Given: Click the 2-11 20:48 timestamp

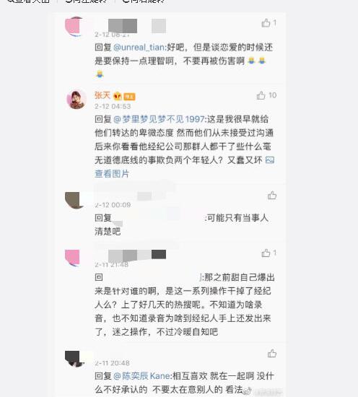Looking at the screenshot, I should pyautogui.click(x=113, y=363).
